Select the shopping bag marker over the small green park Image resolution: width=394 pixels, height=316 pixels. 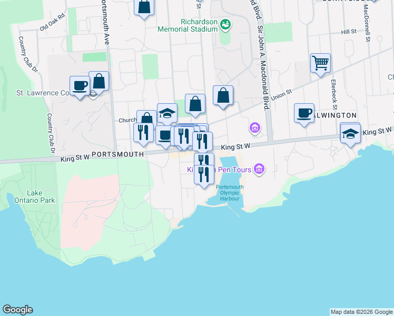coord(195,104)
